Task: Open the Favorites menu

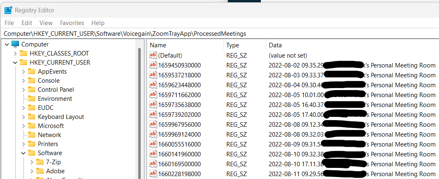Action: pos(72,23)
